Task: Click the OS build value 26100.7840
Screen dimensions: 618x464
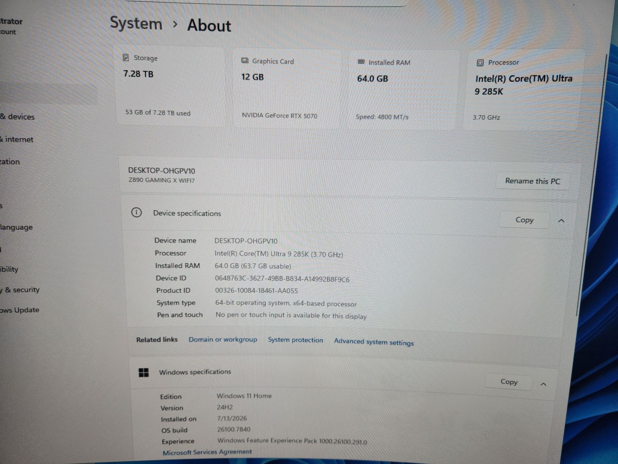Action: point(234,429)
